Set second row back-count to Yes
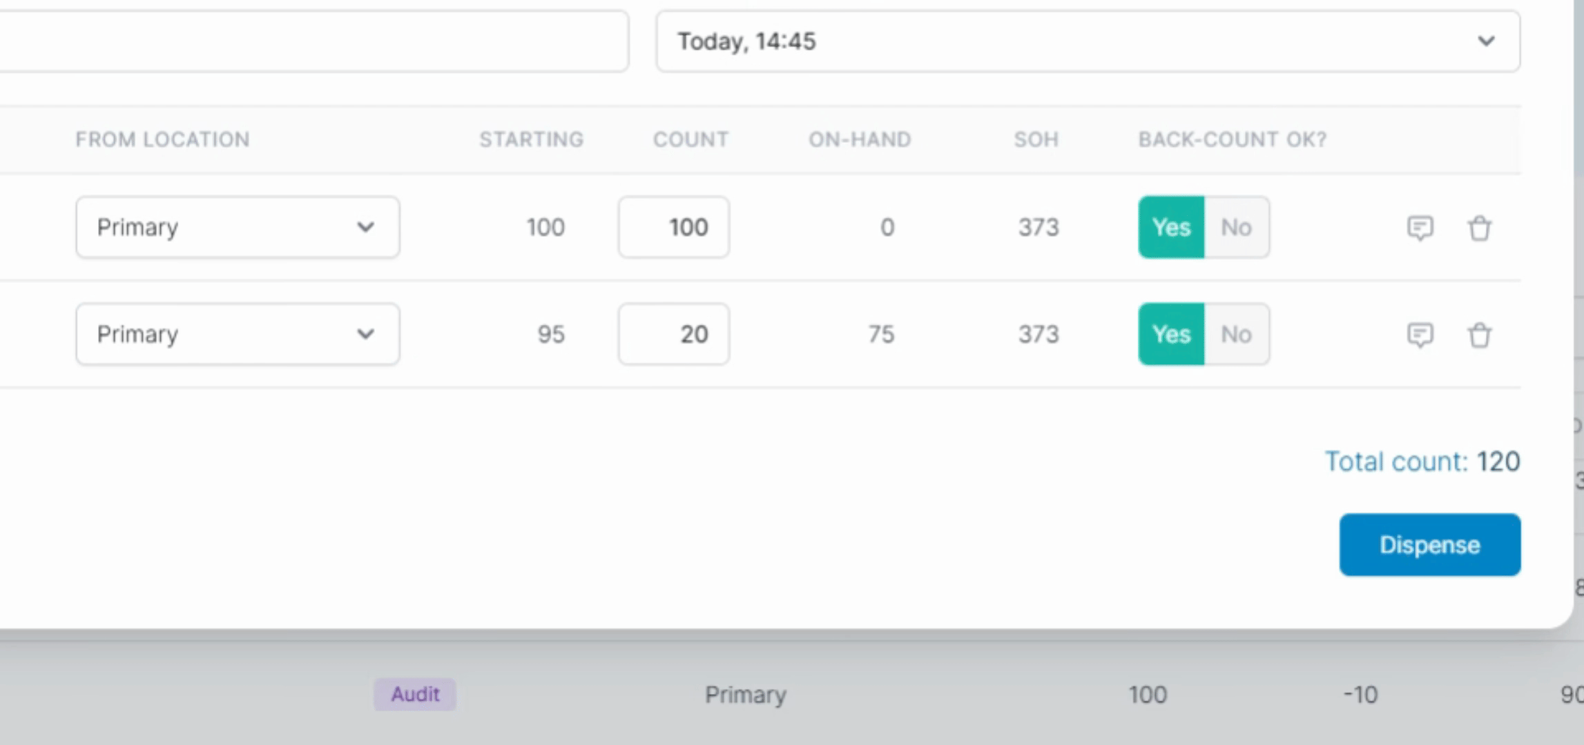Viewport: 1584px width, 745px height. tap(1171, 335)
